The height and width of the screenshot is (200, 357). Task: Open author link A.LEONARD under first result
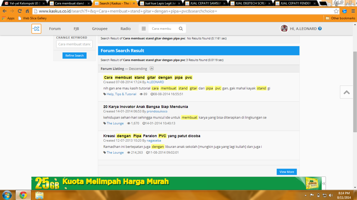pos(155,82)
